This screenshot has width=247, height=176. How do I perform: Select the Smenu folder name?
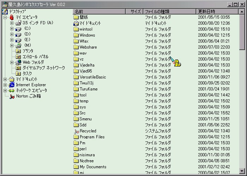pos(85,119)
